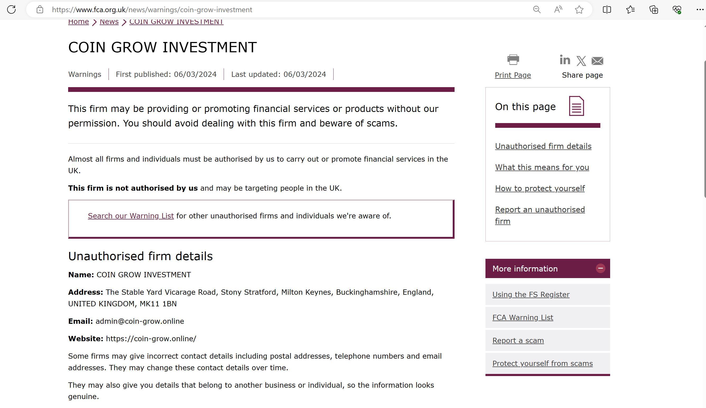Click the browser refresh icon

coord(11,10)
